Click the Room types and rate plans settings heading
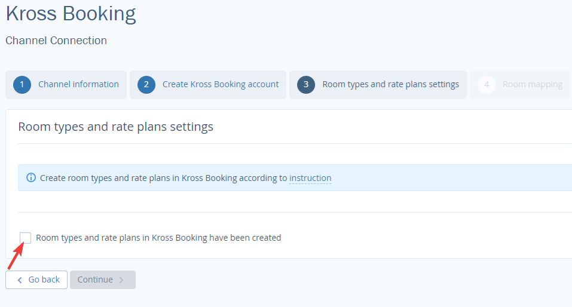This screenshot has height=307, width=572. click(115, 127)
